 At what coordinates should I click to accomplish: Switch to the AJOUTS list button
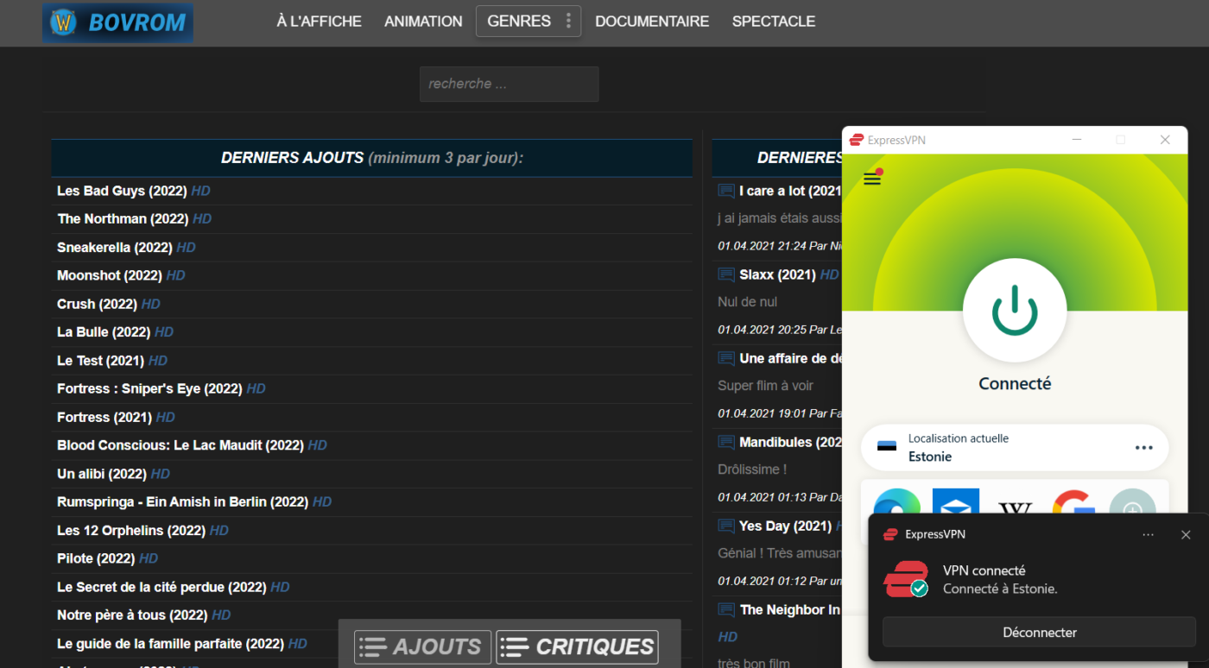[x=422, y=646]
